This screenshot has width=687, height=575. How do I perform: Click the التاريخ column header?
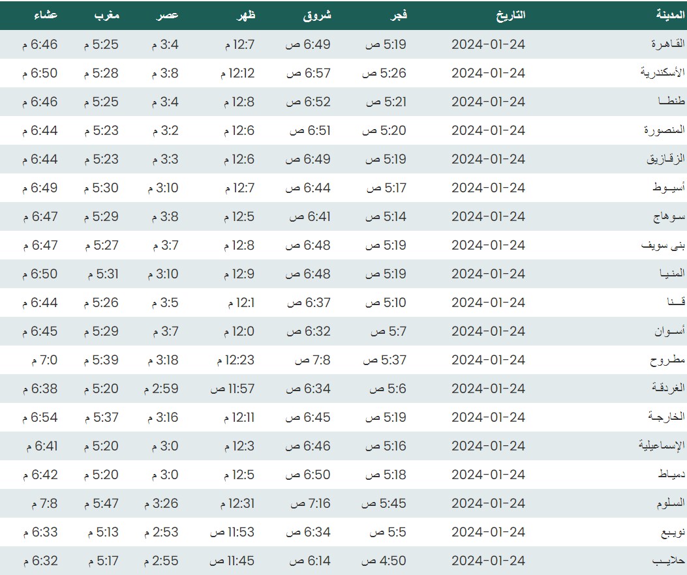(x=511, y=15)
